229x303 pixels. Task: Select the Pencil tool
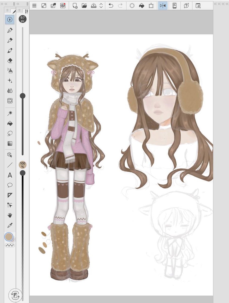10,40
